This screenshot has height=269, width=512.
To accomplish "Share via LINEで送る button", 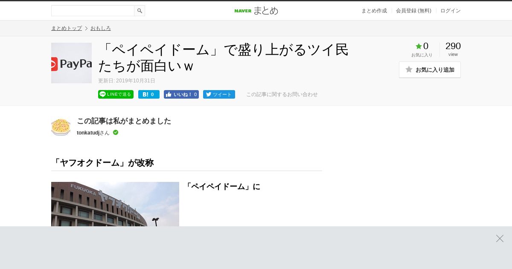I will [x=116, y=94].
